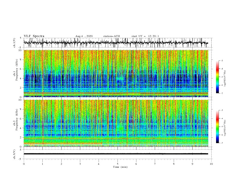Click the "station=ATH" header label
The image size is (238, 184).
[111, 36]
